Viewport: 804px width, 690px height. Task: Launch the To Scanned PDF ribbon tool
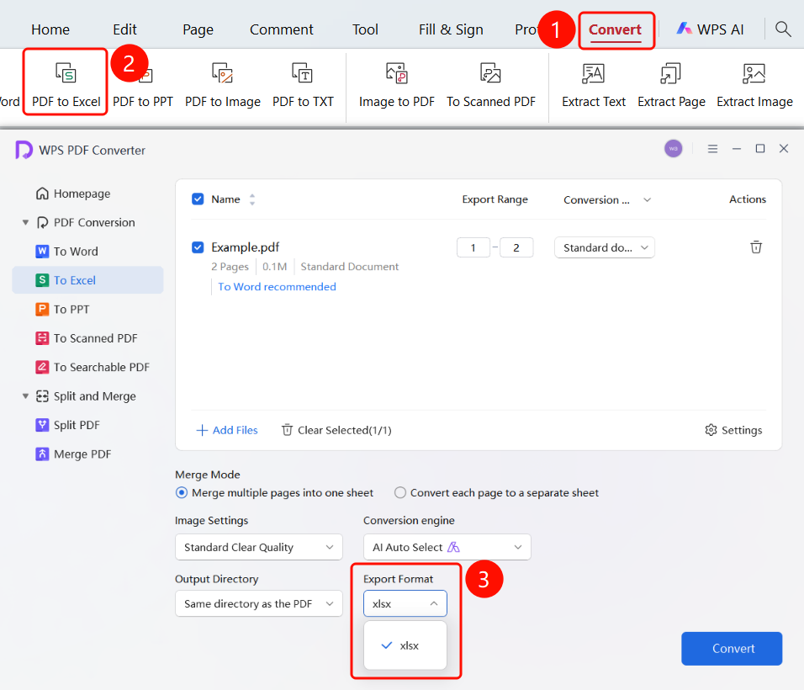490,85
